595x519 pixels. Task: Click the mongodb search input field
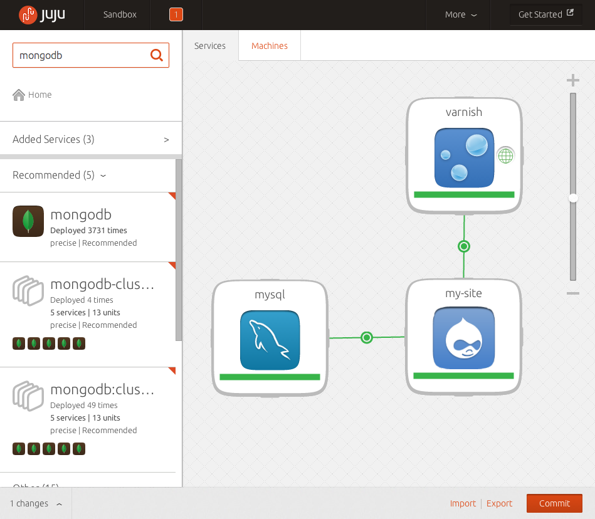tap(91, 55)
